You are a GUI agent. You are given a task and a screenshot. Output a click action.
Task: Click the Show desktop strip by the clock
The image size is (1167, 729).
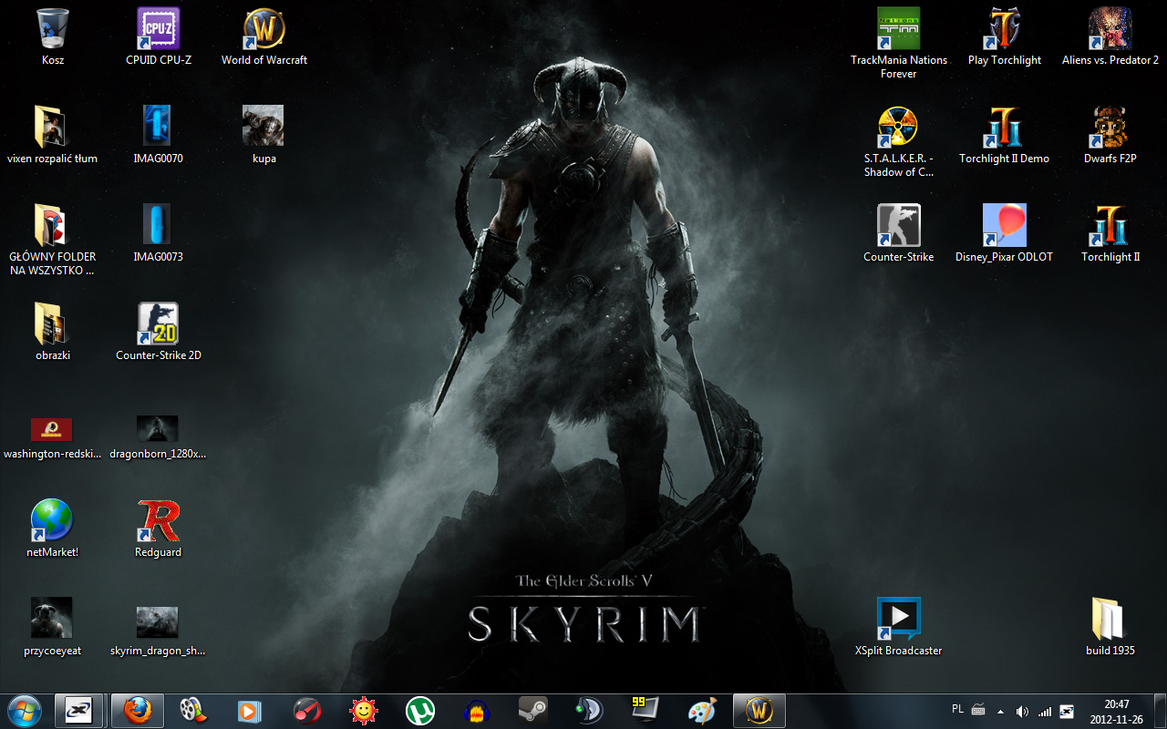[1160, 711]
